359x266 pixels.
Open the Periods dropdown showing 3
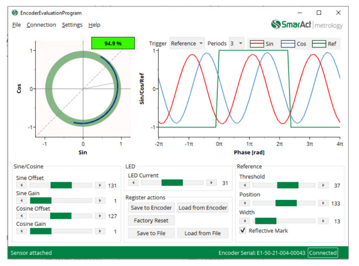point(236,43)
